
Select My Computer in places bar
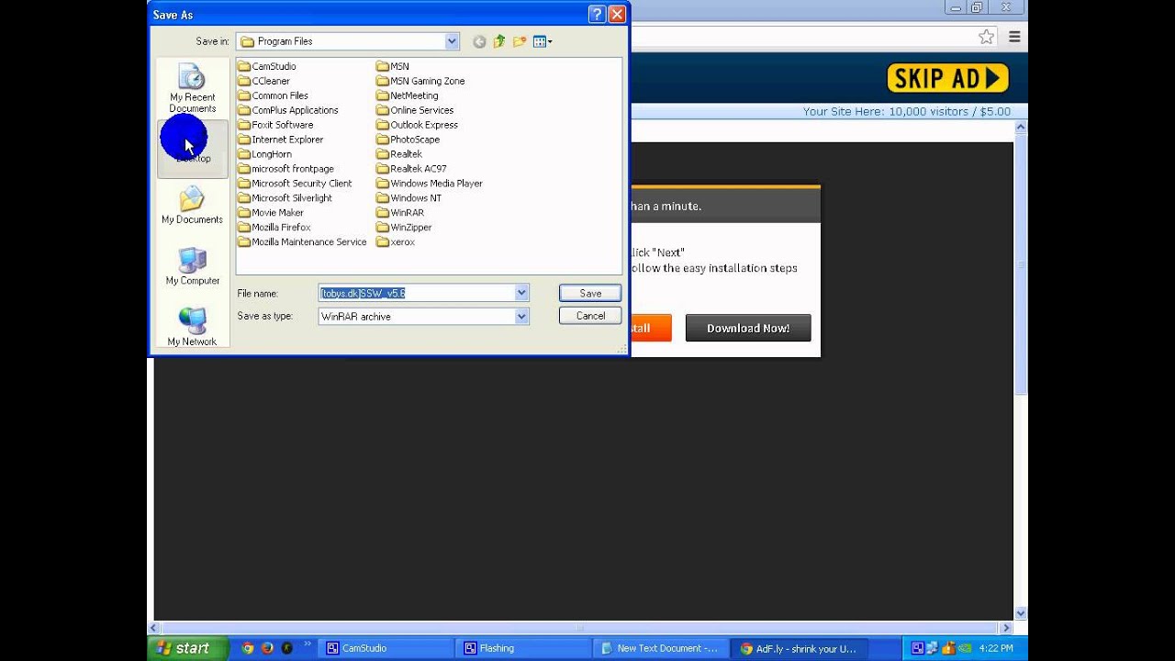click(x=192, y=267)
